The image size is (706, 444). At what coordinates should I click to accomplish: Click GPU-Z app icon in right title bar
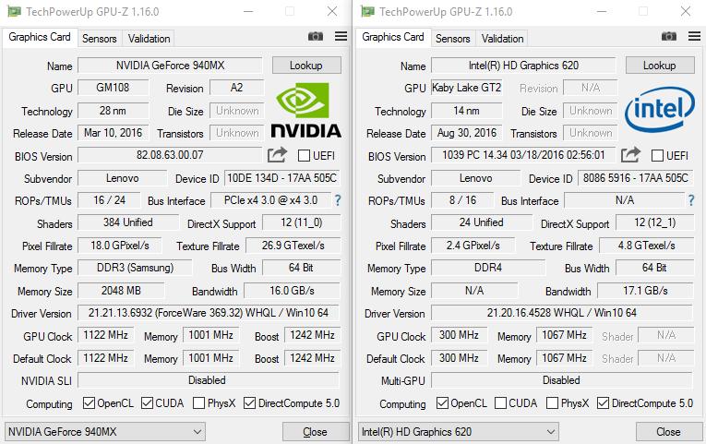point(368,11)
